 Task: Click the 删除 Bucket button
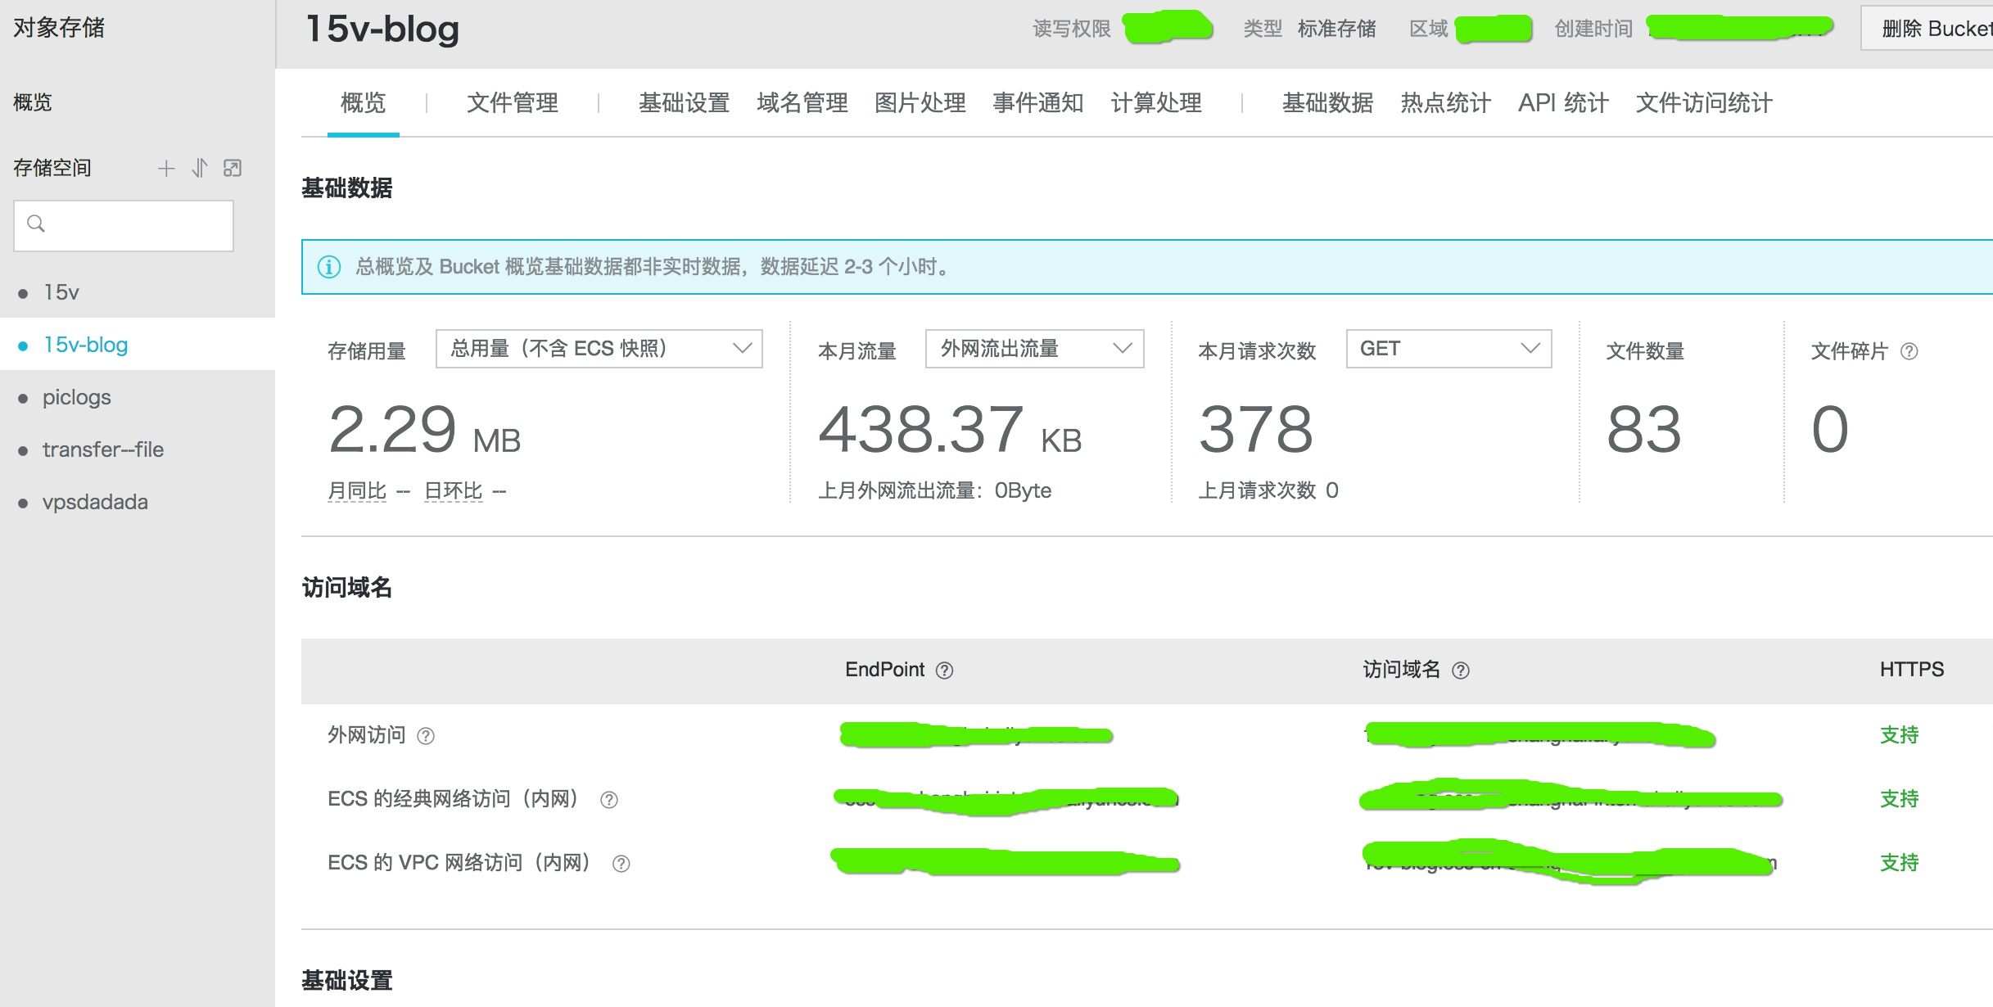(1932, 29)
